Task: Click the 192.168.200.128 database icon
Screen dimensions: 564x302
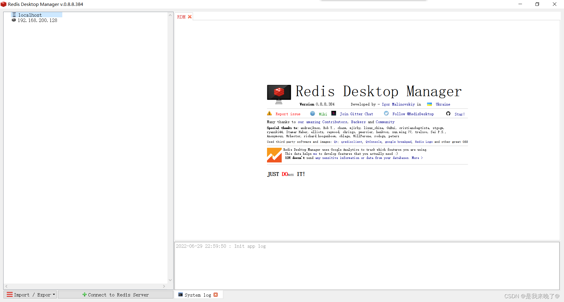Action: tap(14, 20)
